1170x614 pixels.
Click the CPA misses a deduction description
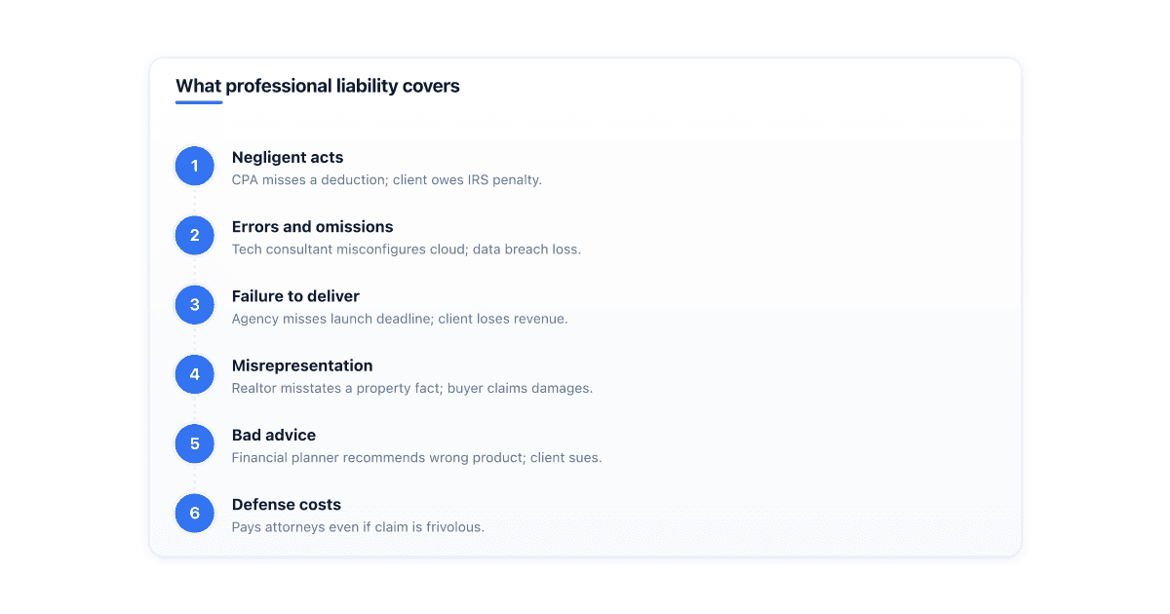(x=386, y=180)
